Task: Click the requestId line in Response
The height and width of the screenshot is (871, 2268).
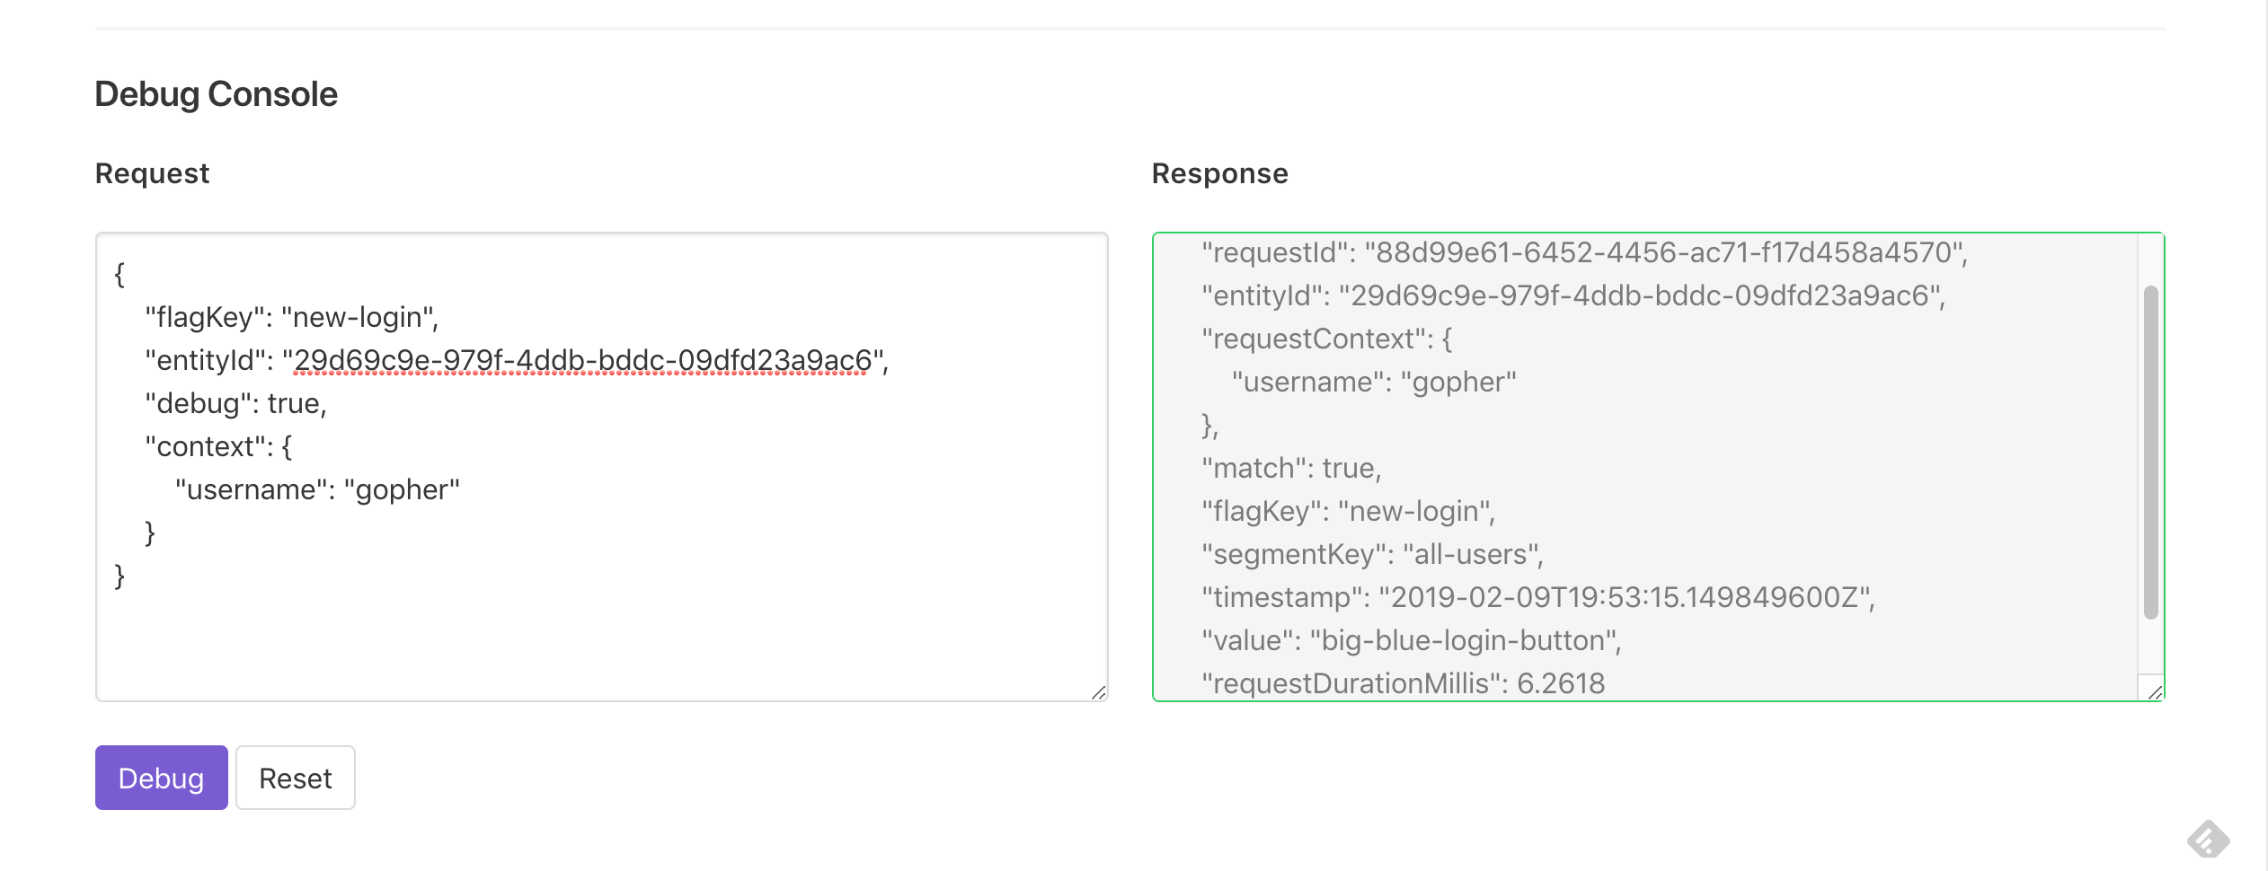Action: pyautogui.click(x=1585, y=252)
